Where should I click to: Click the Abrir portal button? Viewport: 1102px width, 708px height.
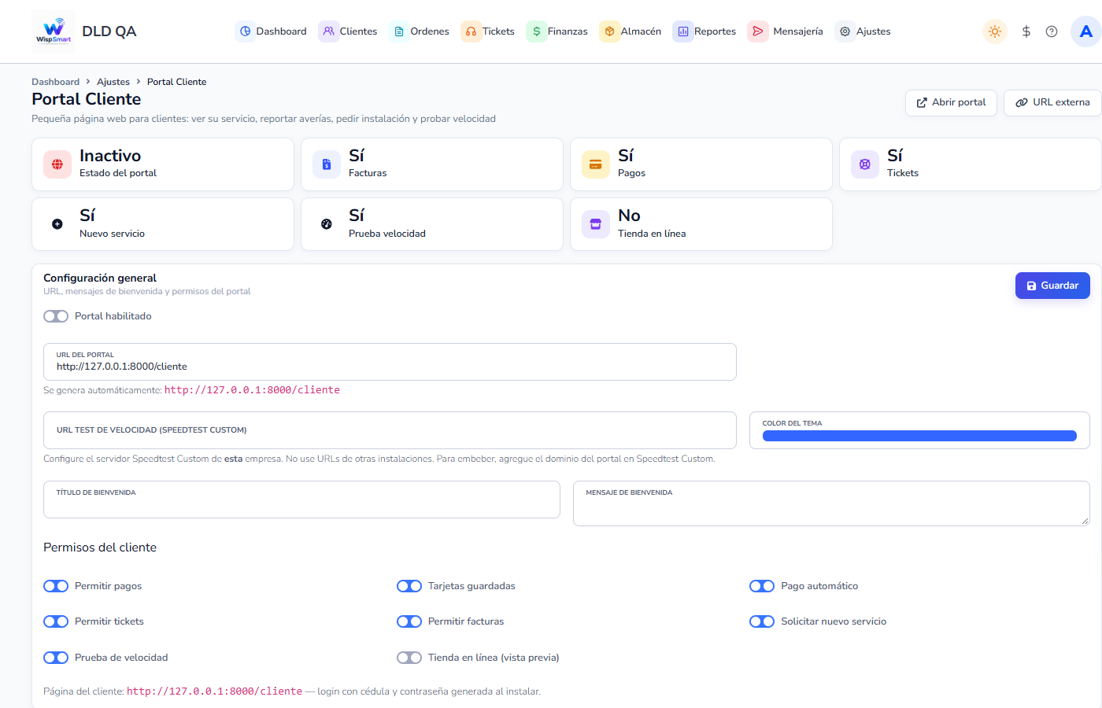click(951, 103)
